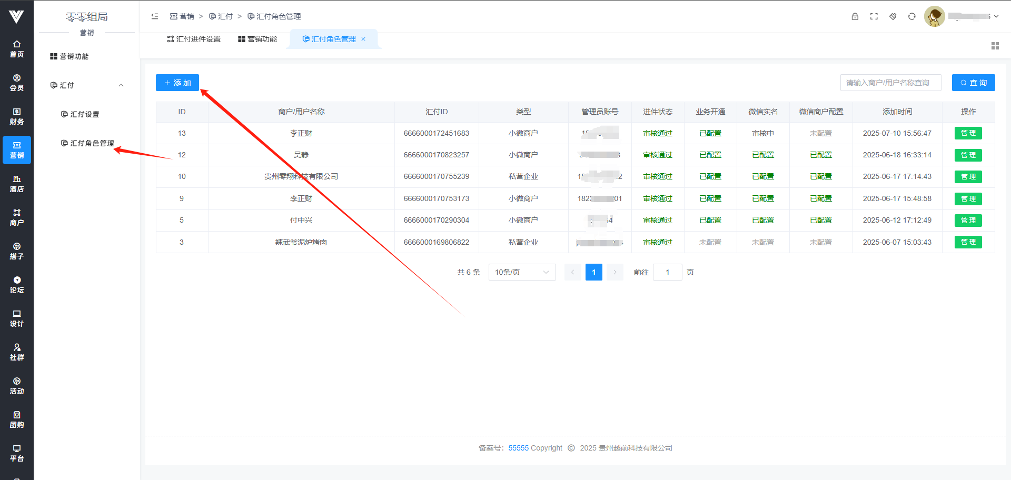Open the 酒店 hotel sidebar icon
Viewport: 1011px width, 480px height.
pyautogui.click(x=17, y=184)
